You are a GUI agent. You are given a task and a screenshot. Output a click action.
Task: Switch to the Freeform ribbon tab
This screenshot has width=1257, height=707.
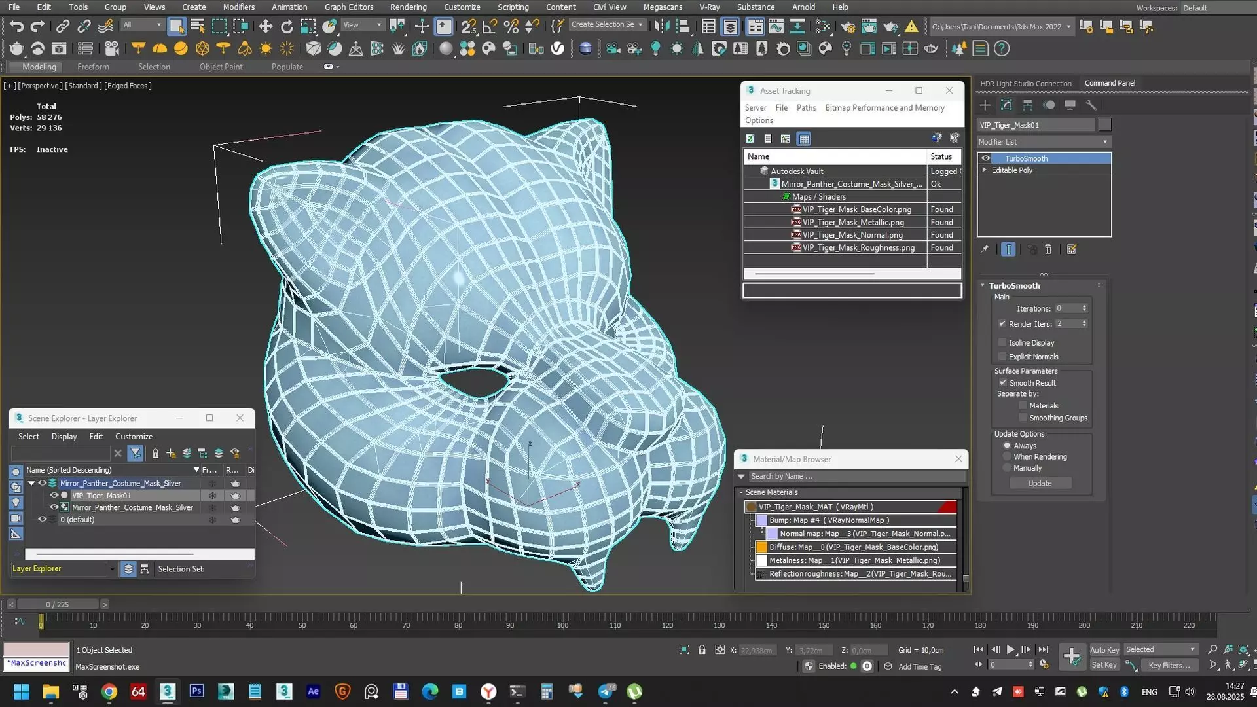93,67
